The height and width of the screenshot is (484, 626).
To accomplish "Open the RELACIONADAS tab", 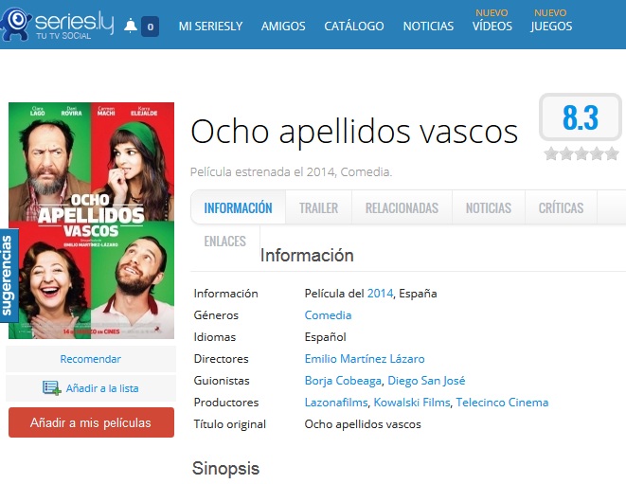I will (x=402, y=207).
